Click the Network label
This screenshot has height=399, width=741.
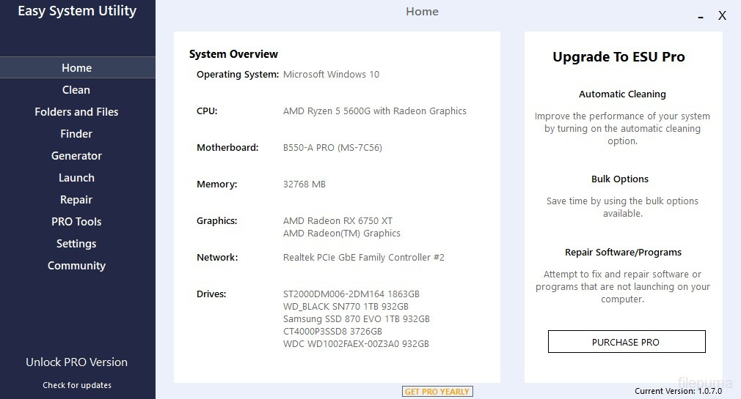pyautogui.click(x=217, y=258)
